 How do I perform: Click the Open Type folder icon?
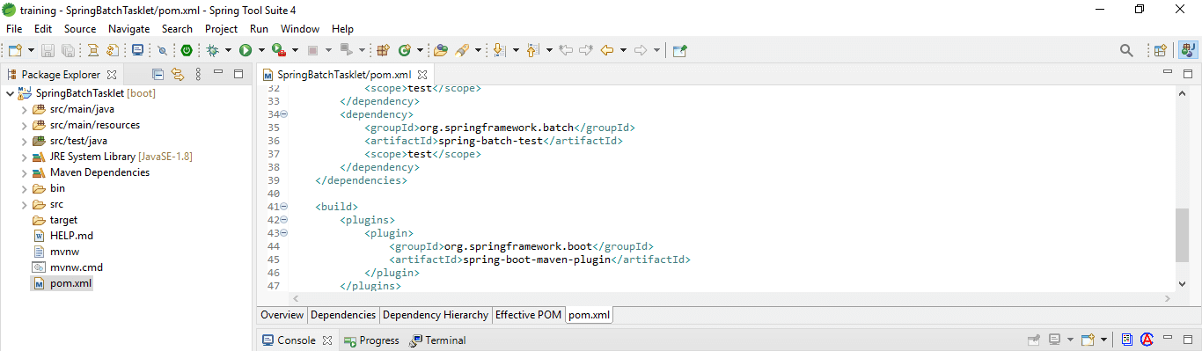pos(441,51)
